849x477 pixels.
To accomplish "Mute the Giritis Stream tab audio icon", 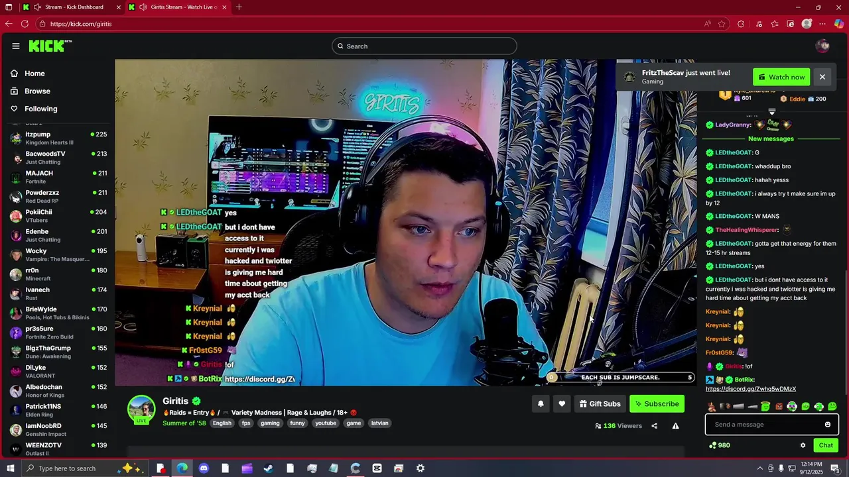I will click(143, 7).
